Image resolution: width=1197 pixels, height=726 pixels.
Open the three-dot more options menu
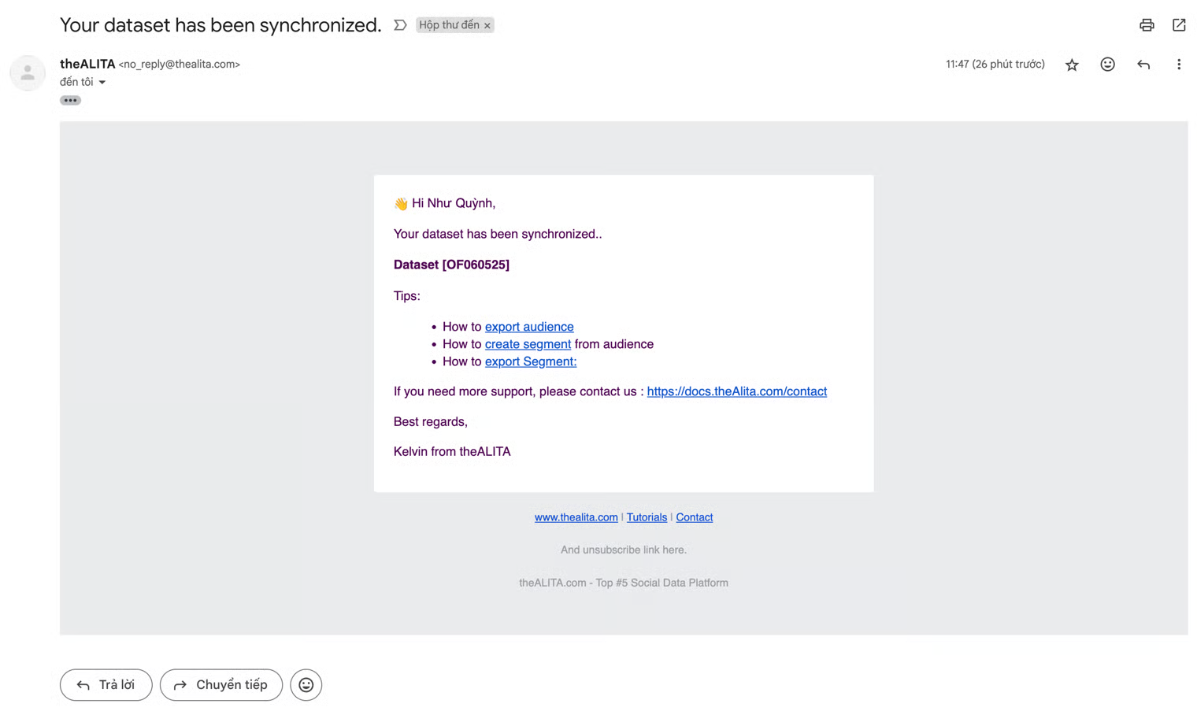coord(1179,65)
